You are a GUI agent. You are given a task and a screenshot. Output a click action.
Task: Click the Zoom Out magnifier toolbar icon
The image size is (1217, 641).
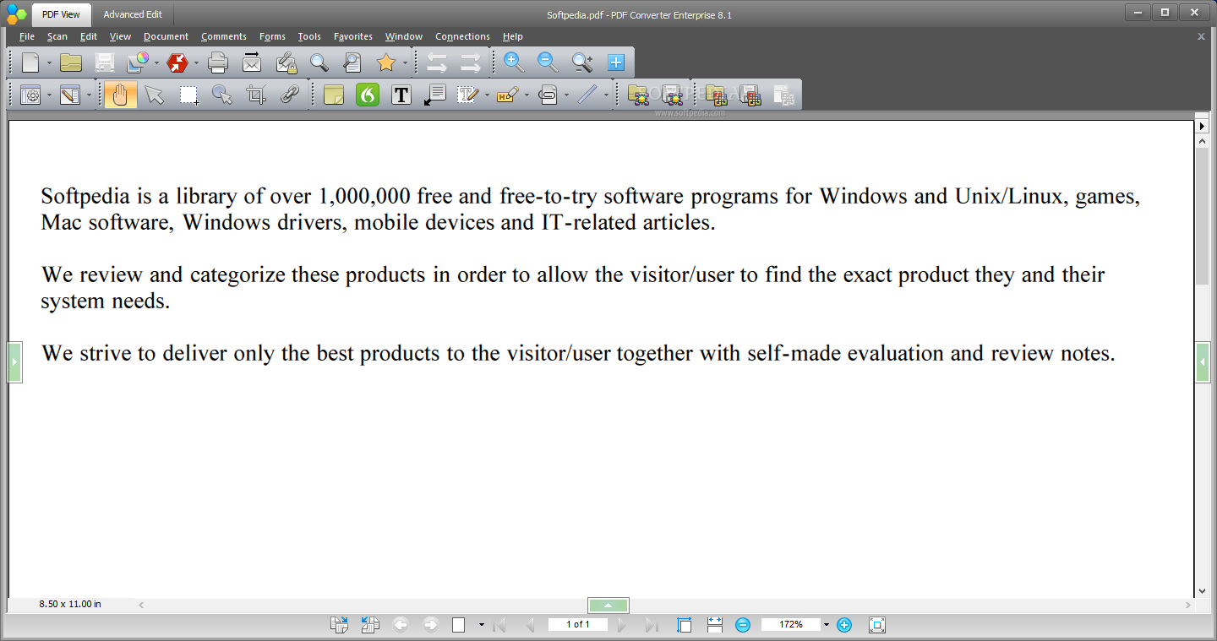[548, 62]
